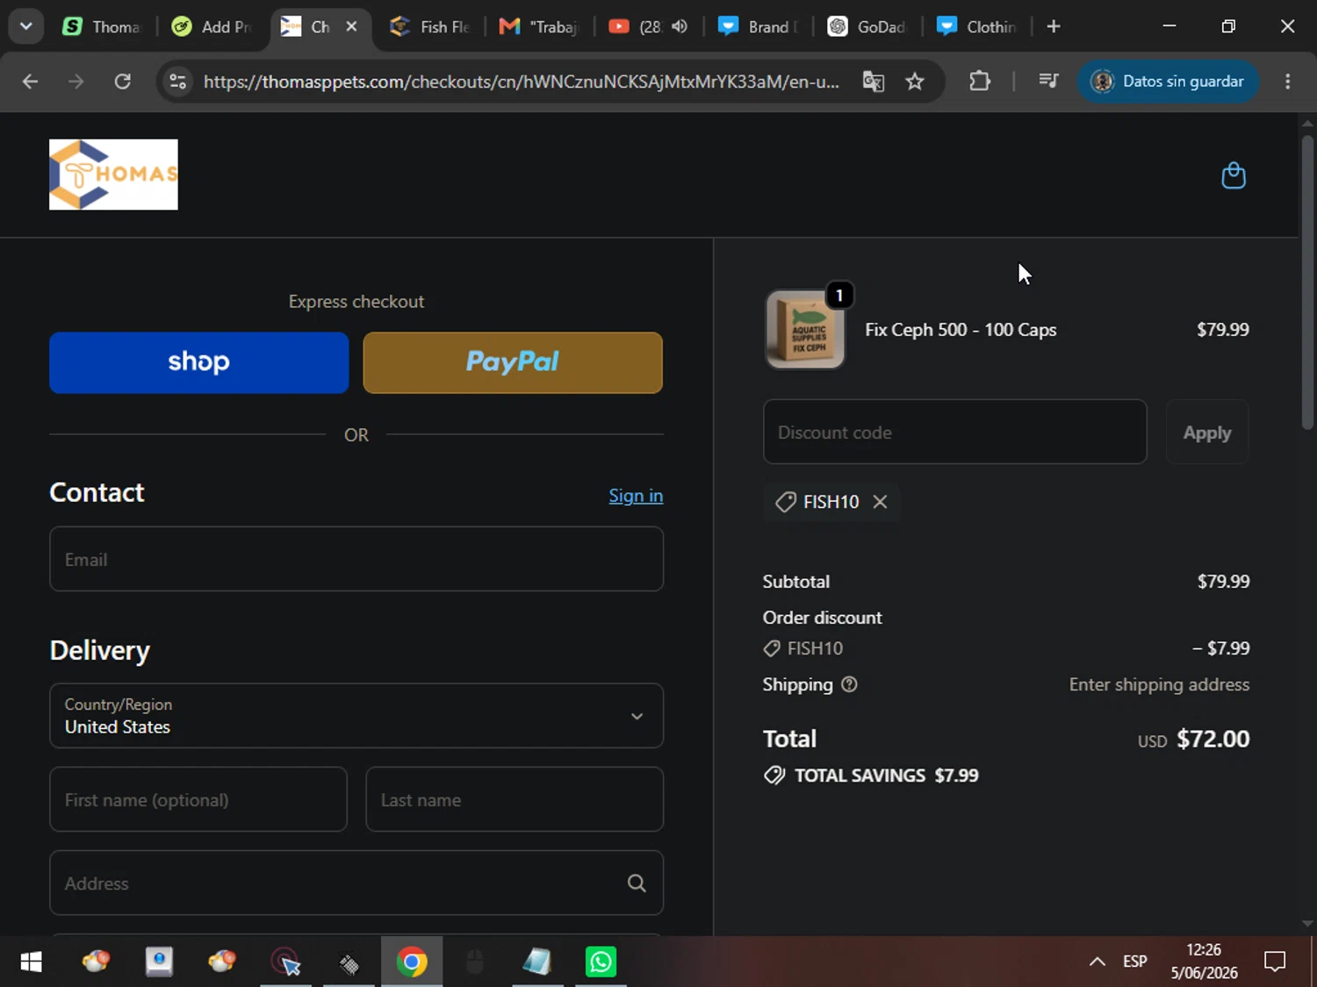The width and height of the screenshot is (1317, 987).
Task: Close the current Ch checkout tab
Action: [351, 26]
